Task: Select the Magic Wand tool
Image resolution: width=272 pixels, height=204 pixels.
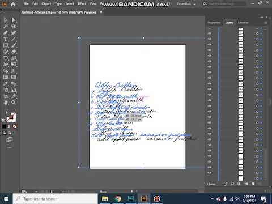Action: click(6, 26)
